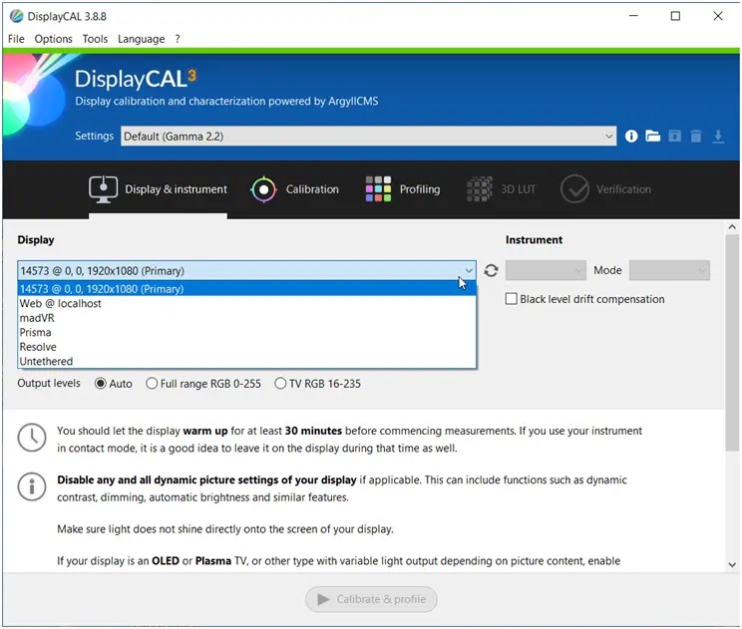Click the delete settings trash icon
742x629 pixels.
696,137
